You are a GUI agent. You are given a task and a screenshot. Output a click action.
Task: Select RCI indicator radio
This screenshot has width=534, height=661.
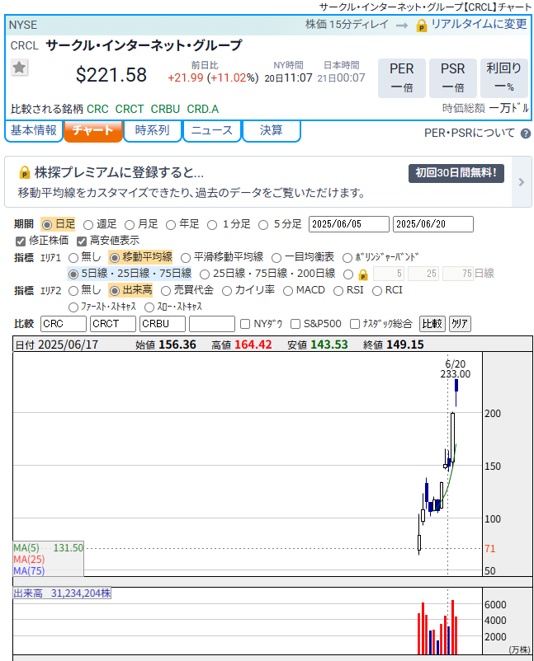click(377, 291)
